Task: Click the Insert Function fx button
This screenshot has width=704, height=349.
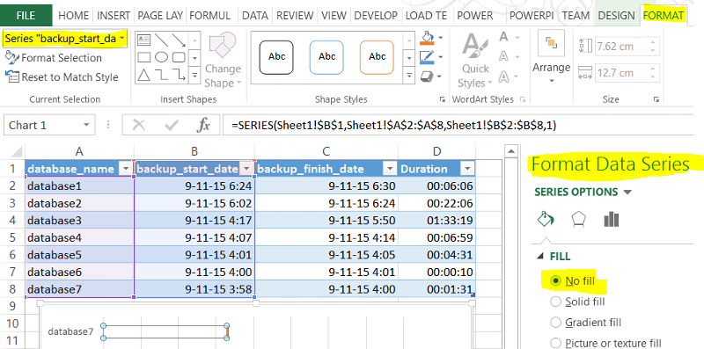Action: (x=203, y=125)
